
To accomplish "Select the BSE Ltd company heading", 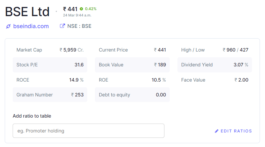I will pos(27,12).
